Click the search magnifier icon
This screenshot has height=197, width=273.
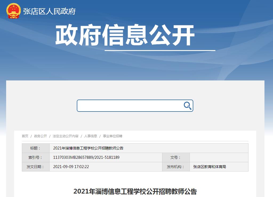coord(187,106)
